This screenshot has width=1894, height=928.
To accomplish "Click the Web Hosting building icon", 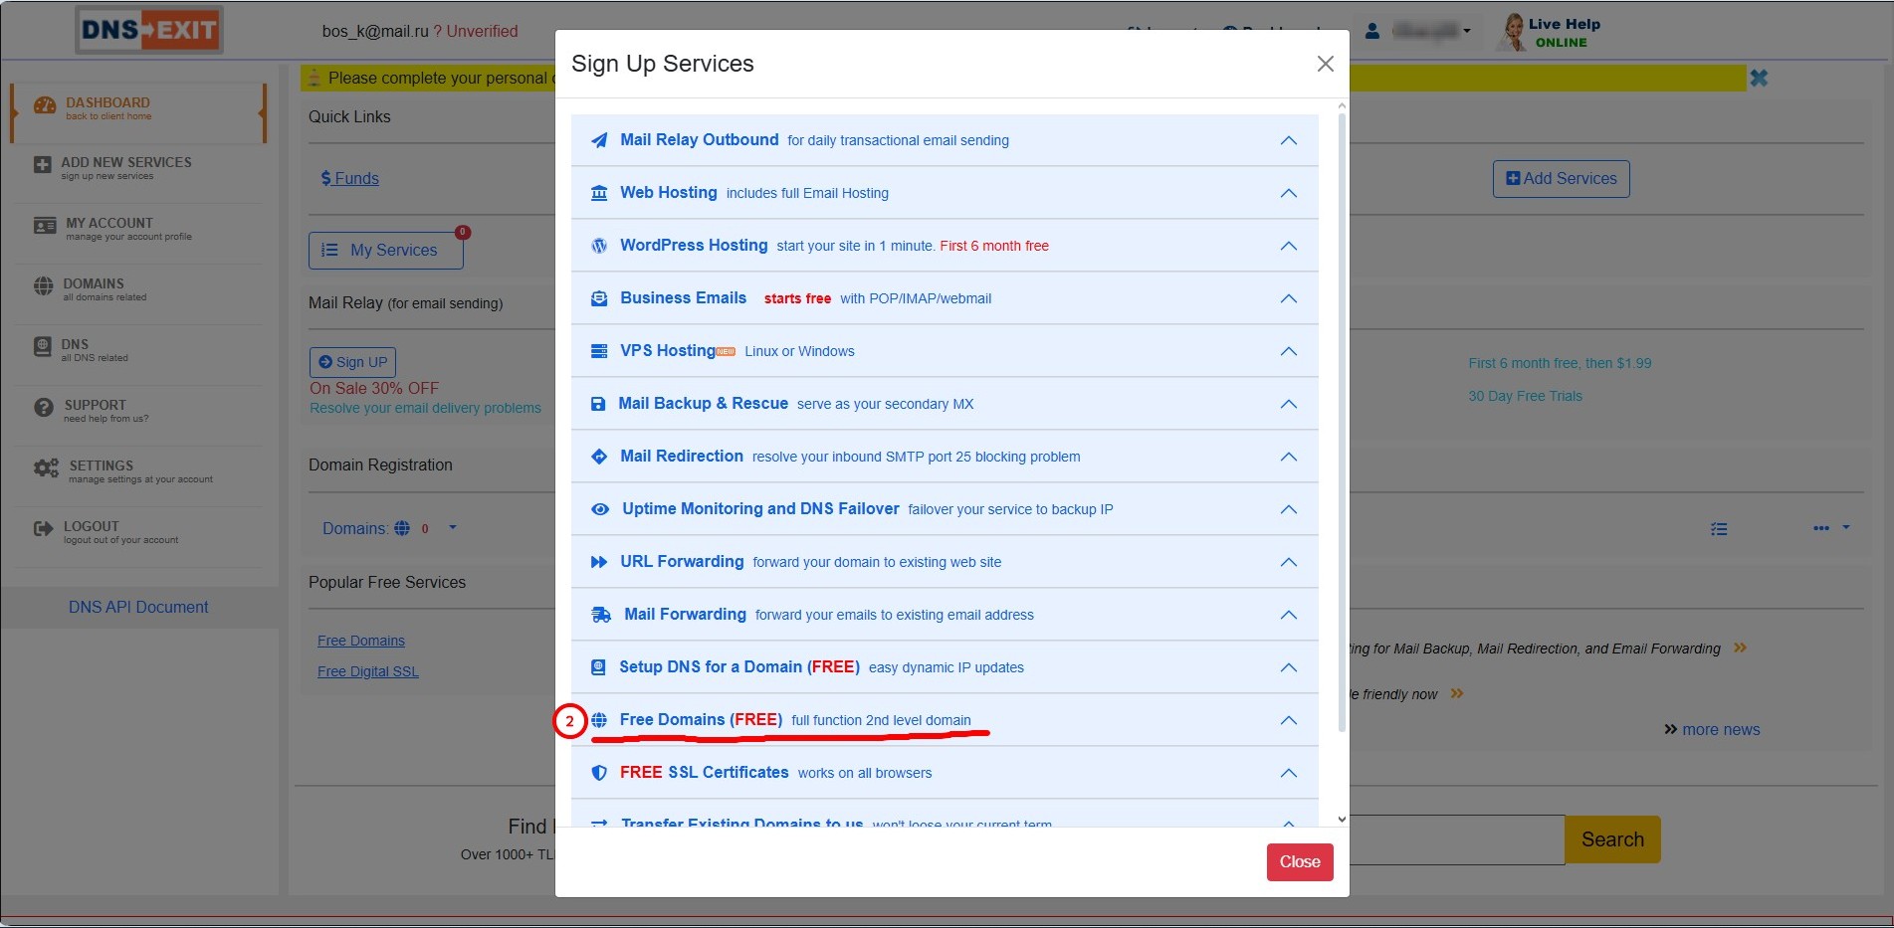I will pyautogui.click(x=599, y=193).
